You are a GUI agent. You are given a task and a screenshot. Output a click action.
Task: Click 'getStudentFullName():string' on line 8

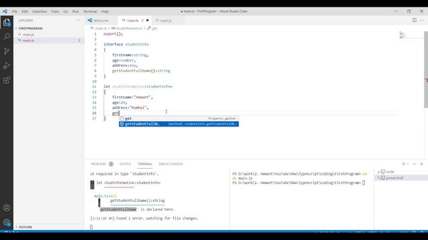141,71
